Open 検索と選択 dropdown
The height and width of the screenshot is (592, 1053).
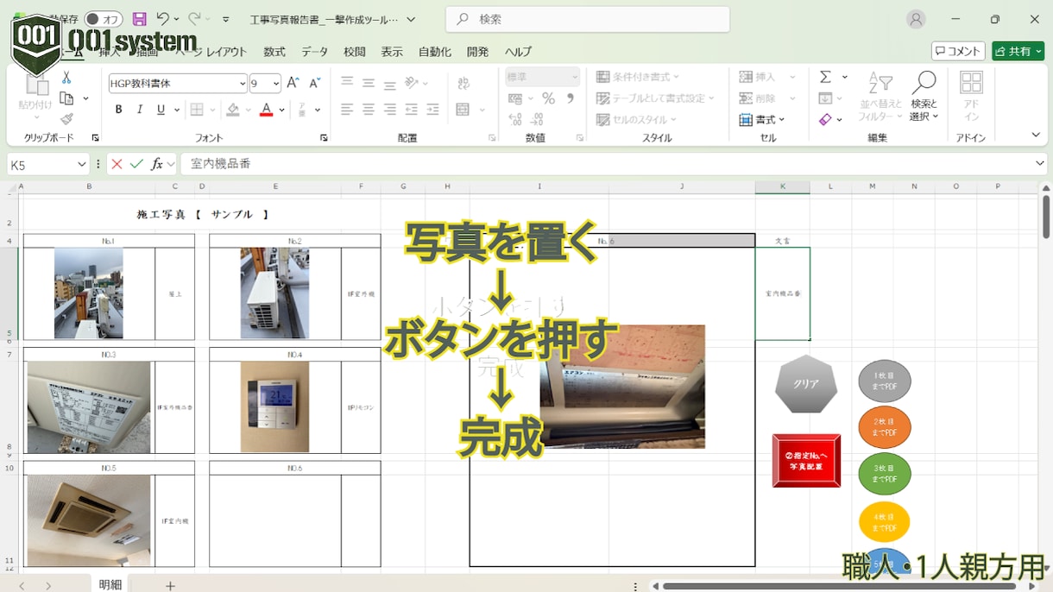tap(924, 97)
